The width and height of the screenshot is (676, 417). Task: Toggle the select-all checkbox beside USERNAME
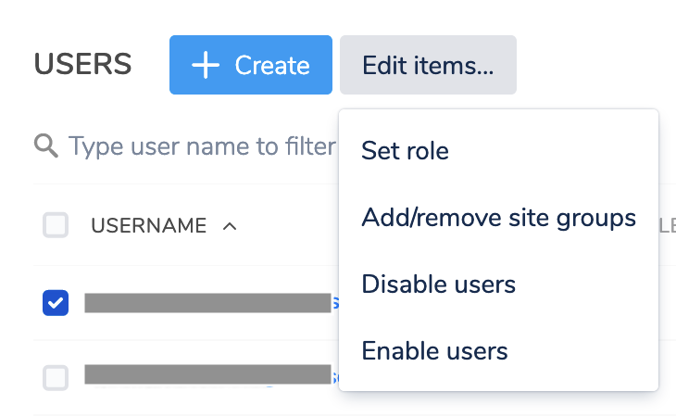click(x=56, y=224)
